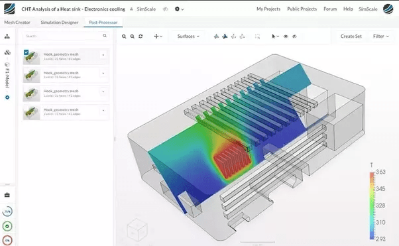399x246 pixels.
Task: Expand the fourth Hook_geometry mesh dropdown arrow
Action: point(103,110)
